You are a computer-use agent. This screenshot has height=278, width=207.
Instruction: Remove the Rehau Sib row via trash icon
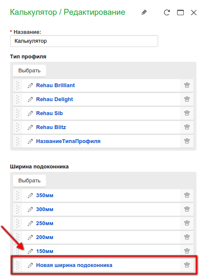[187, 113]
